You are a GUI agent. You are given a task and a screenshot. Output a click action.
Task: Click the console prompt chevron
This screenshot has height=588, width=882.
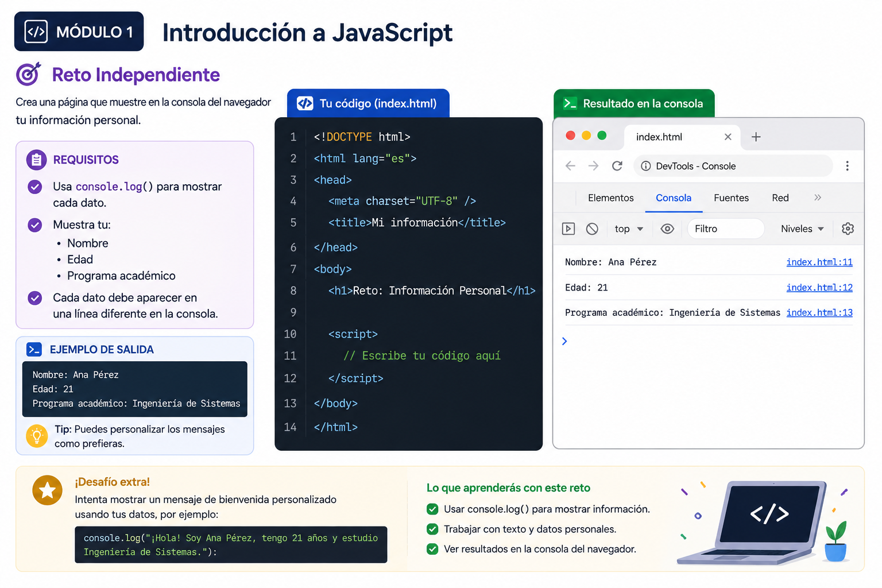pos(564,341)
